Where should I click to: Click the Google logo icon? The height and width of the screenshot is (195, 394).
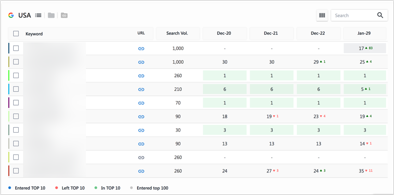(11, 15)
